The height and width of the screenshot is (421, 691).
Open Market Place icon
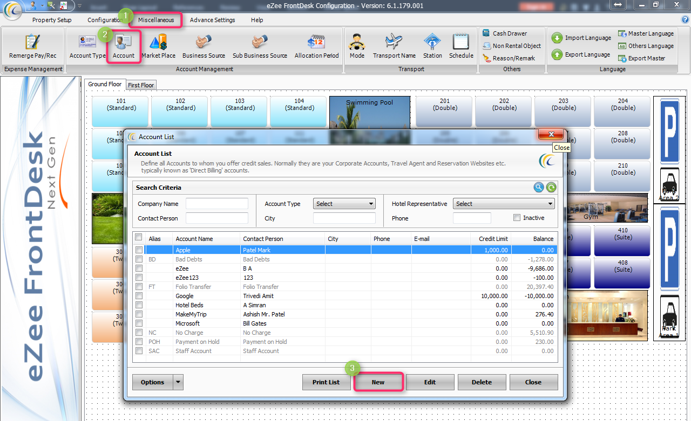(158, 46)
